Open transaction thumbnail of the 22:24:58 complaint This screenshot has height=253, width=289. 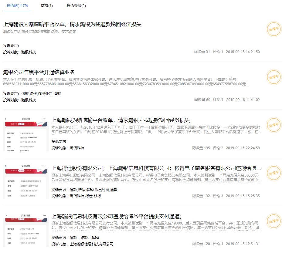pyautogui.click(x=26, y=134)
